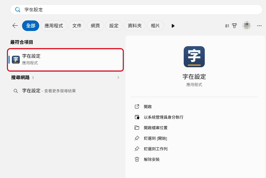Choose 釘選到工作列
Image resolution: width=266 pixels, height=178 pixels.
tap(156, 149)
